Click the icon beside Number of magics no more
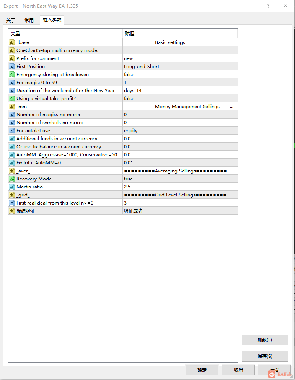The image size is (295, 380). tap(11, 115)
